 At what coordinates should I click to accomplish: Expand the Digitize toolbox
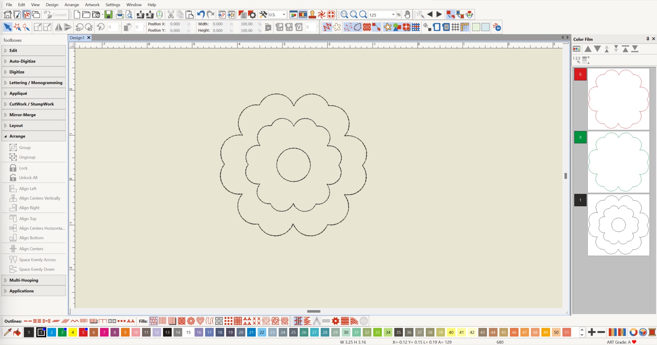pyautogui.click(x=34, y=72)
